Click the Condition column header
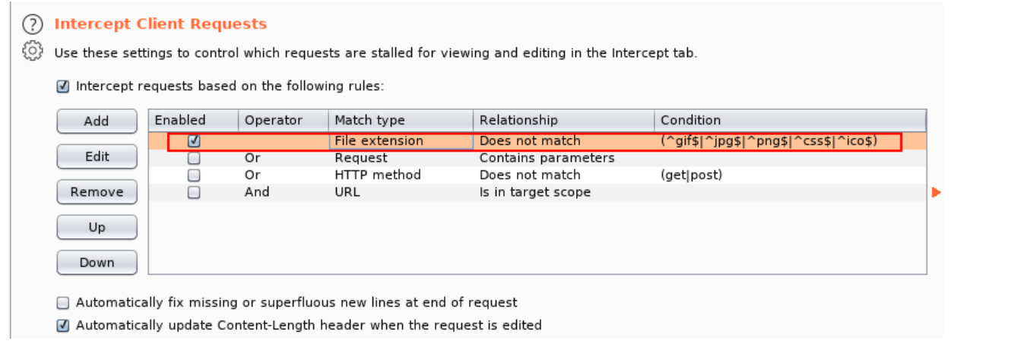1027x341 pixels. point(690,120)
